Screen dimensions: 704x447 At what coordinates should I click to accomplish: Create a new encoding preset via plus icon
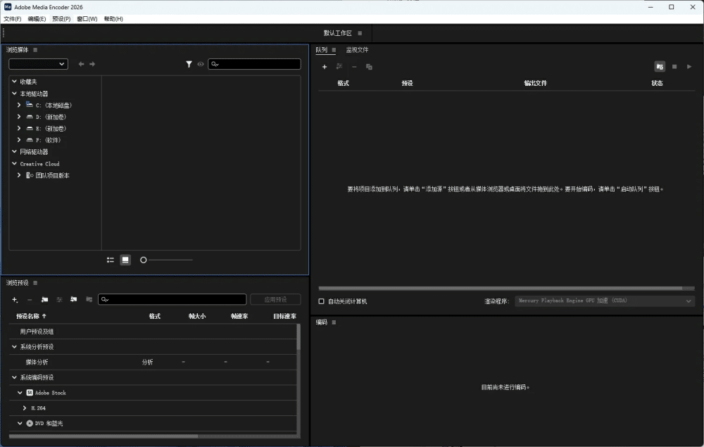tap(14, 299)
